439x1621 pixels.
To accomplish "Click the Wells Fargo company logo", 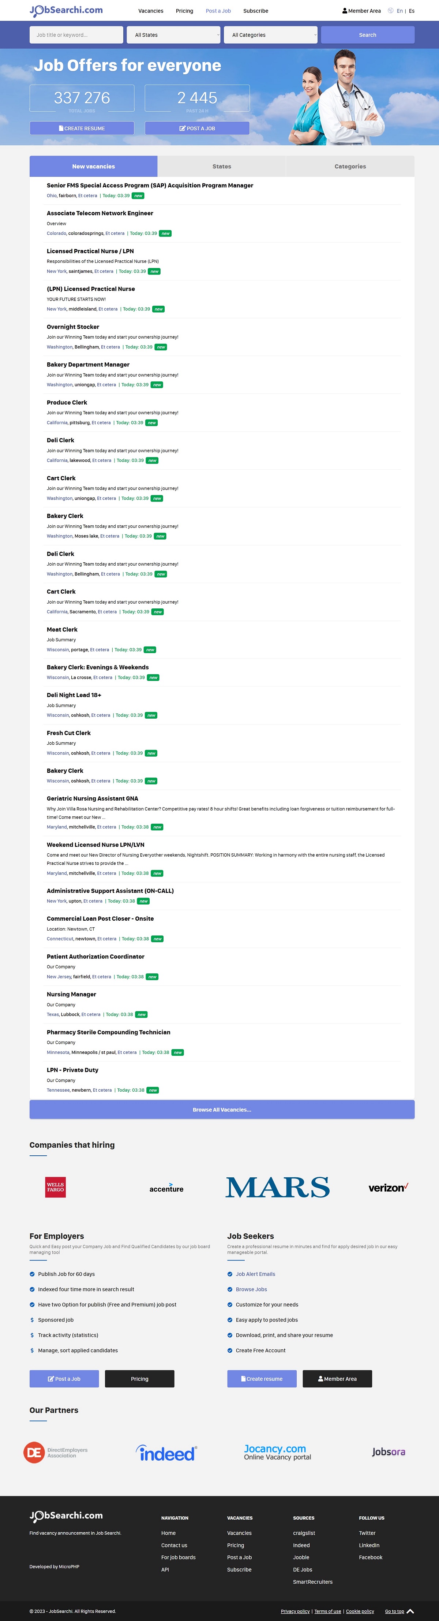I will (55, 1187).
